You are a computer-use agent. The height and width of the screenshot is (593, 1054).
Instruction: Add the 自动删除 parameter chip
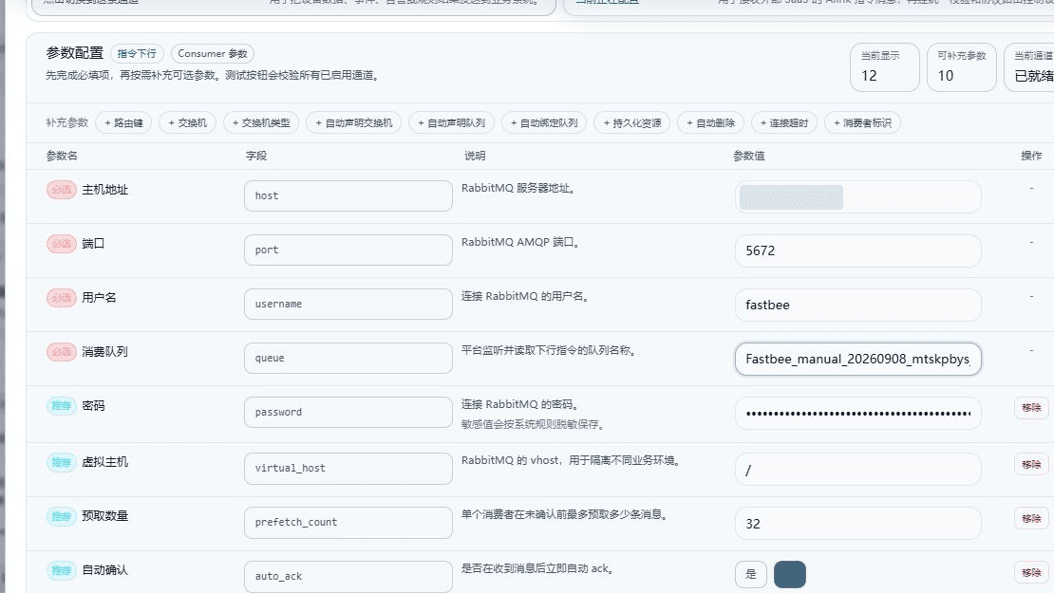(710, 123)
